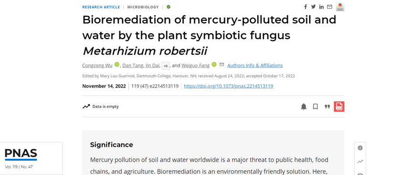The image size is (413, 175).
Task: Share article on Twitter
Action: pyautogui.click(x=313, y=7)
